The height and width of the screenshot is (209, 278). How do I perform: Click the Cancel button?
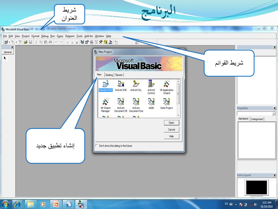tap(172, 130)
